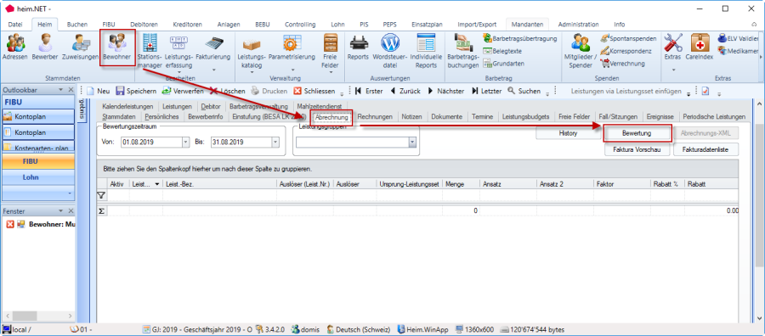Click Speichern in the toolbar
The width and height of the screenshot is (765, 336).
pyautogui.click(x=136, y=91)
